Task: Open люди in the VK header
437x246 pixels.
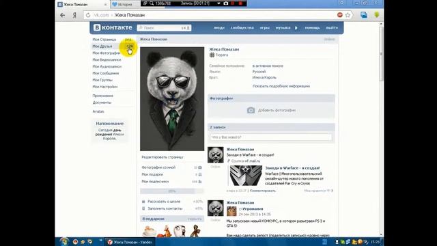Action: 219,27
